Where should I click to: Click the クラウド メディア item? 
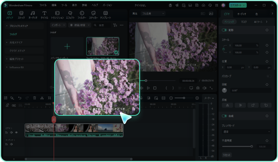(x=17, y=51)
